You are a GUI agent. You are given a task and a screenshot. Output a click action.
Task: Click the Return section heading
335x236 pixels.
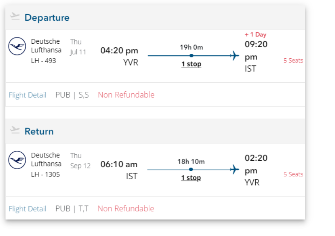pyautogui.click(x=39, y=131)
